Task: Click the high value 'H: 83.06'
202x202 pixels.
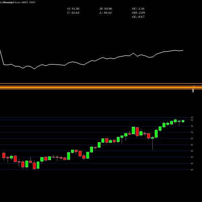Action: (x=106, y=9)
